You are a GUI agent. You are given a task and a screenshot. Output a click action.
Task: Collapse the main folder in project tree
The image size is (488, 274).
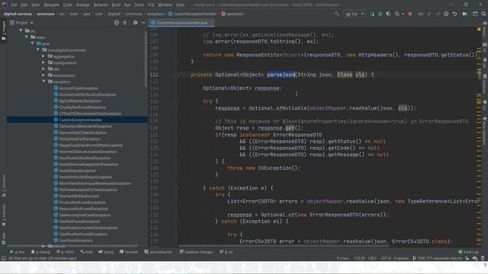point(27,37)
